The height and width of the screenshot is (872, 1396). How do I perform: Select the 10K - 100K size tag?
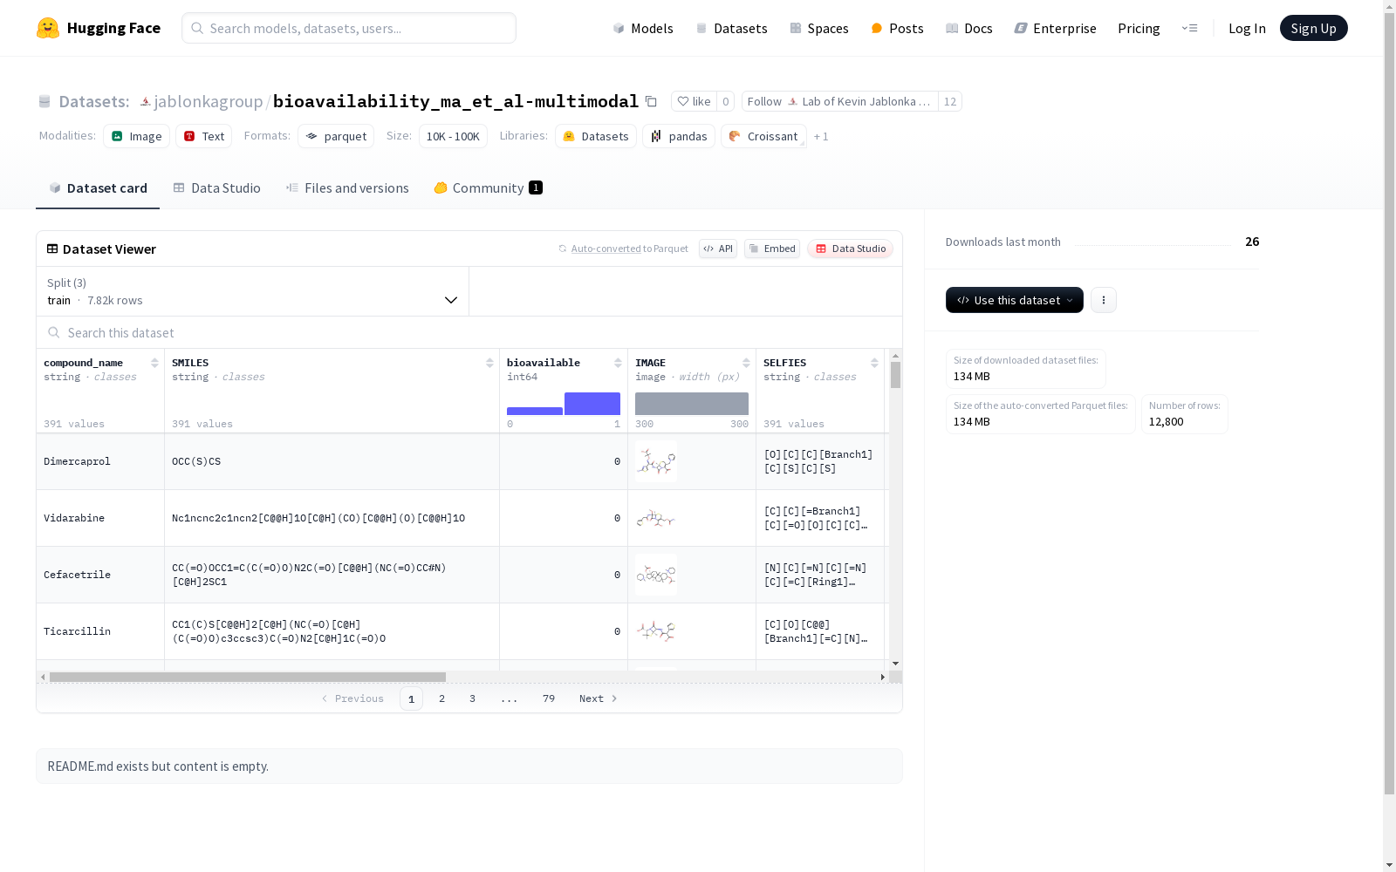[453, 136]
